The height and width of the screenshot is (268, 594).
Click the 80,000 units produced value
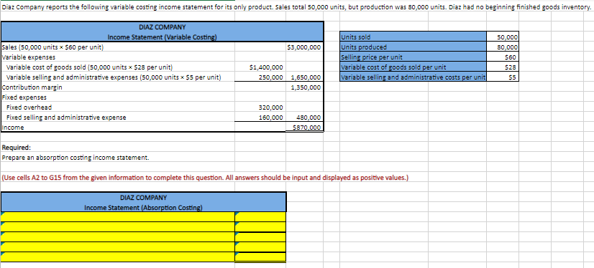click(x=503, y=47)
